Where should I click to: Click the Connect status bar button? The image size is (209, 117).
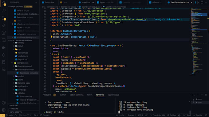45,115
